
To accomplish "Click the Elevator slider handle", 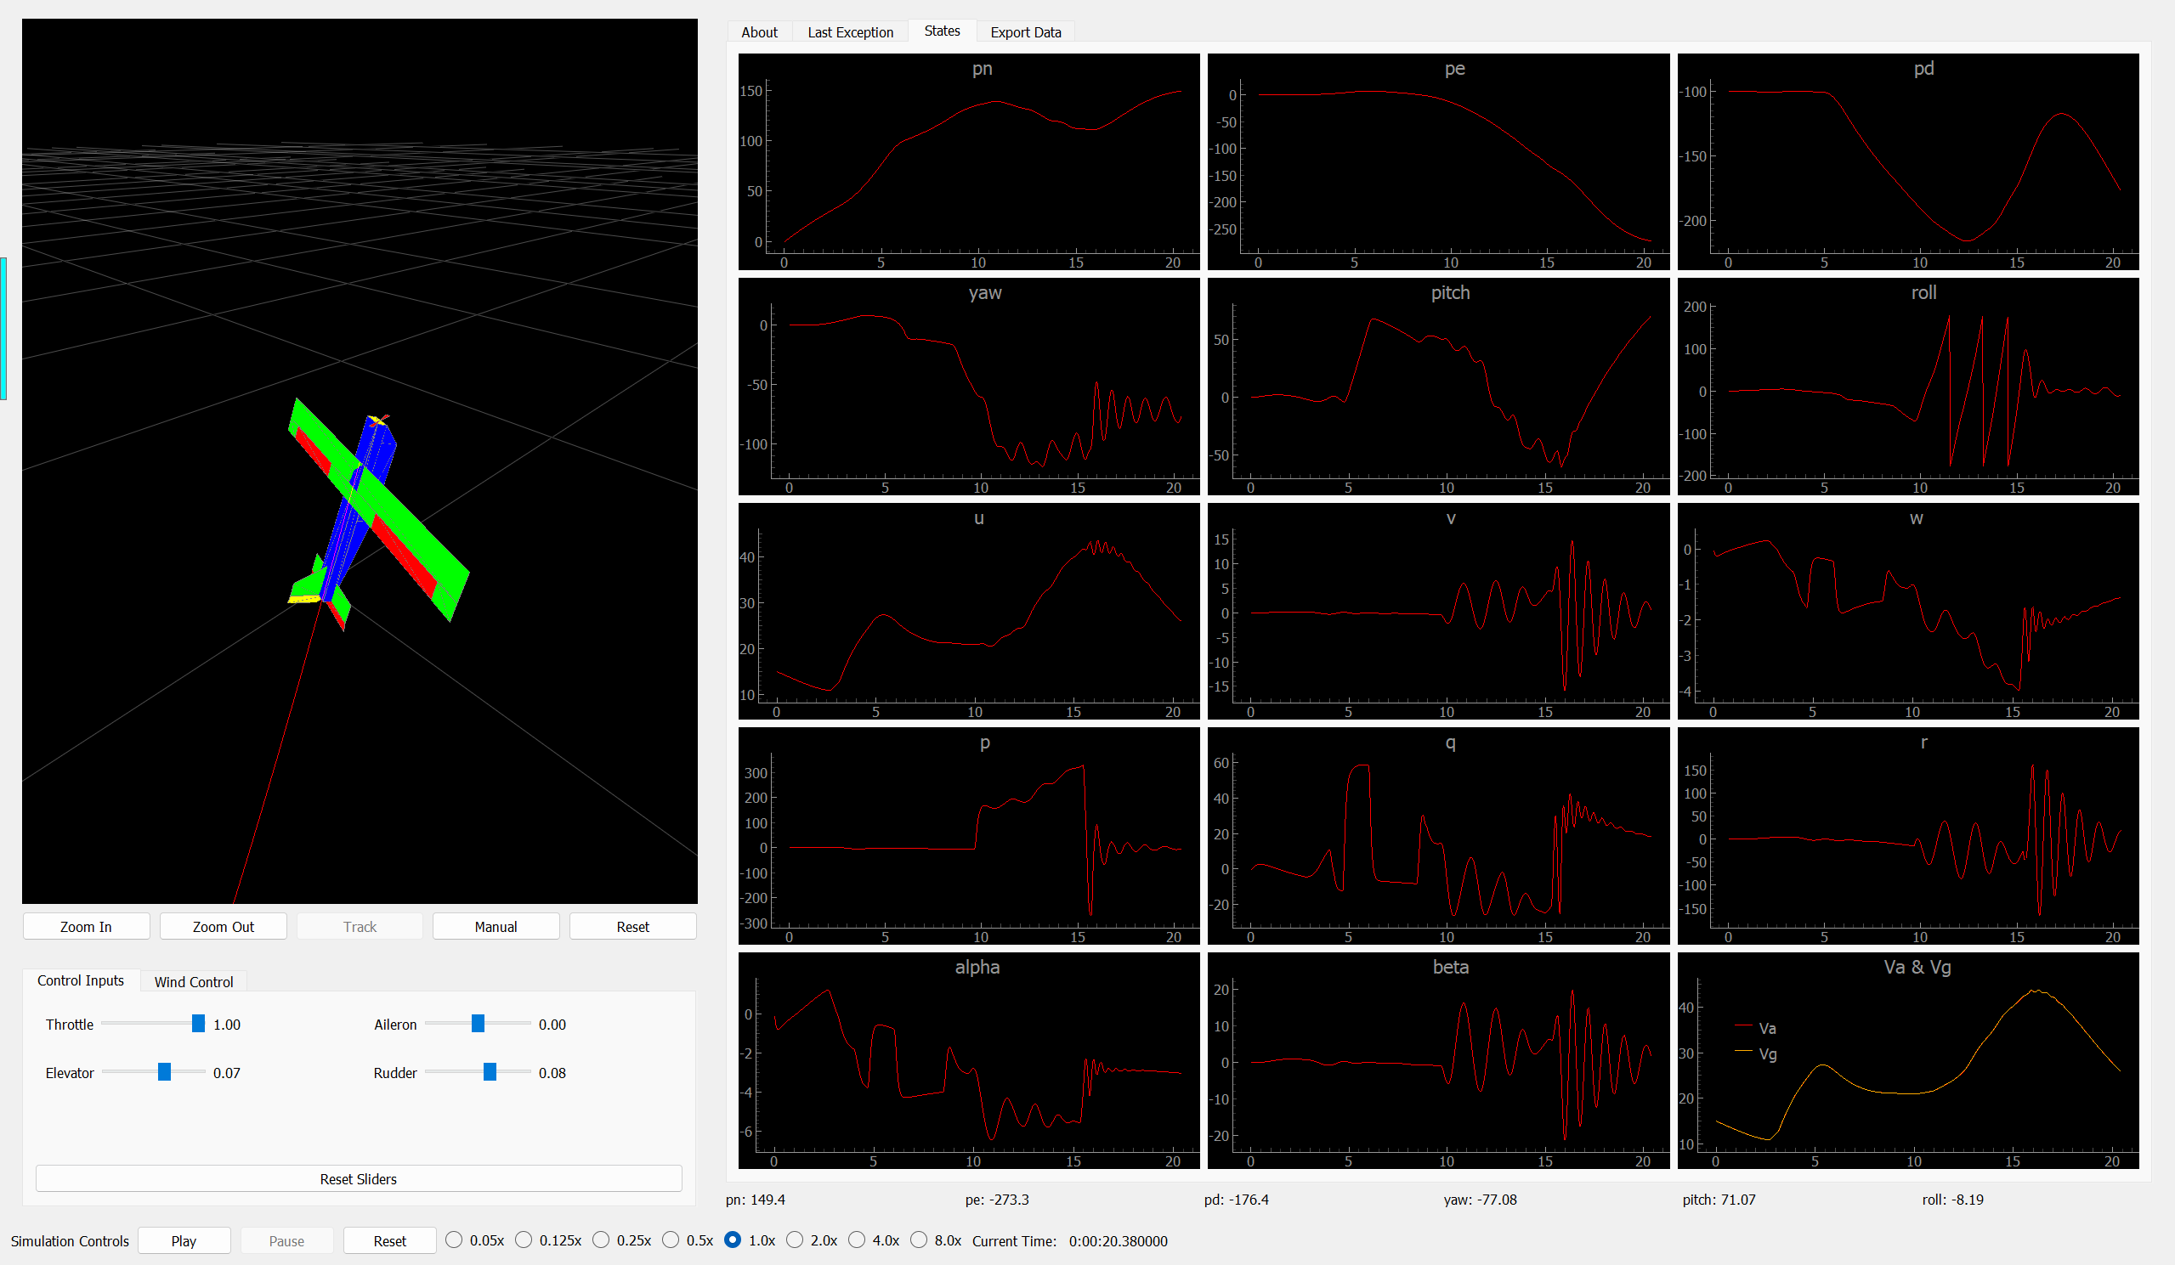I will (x=164, y=1071).
